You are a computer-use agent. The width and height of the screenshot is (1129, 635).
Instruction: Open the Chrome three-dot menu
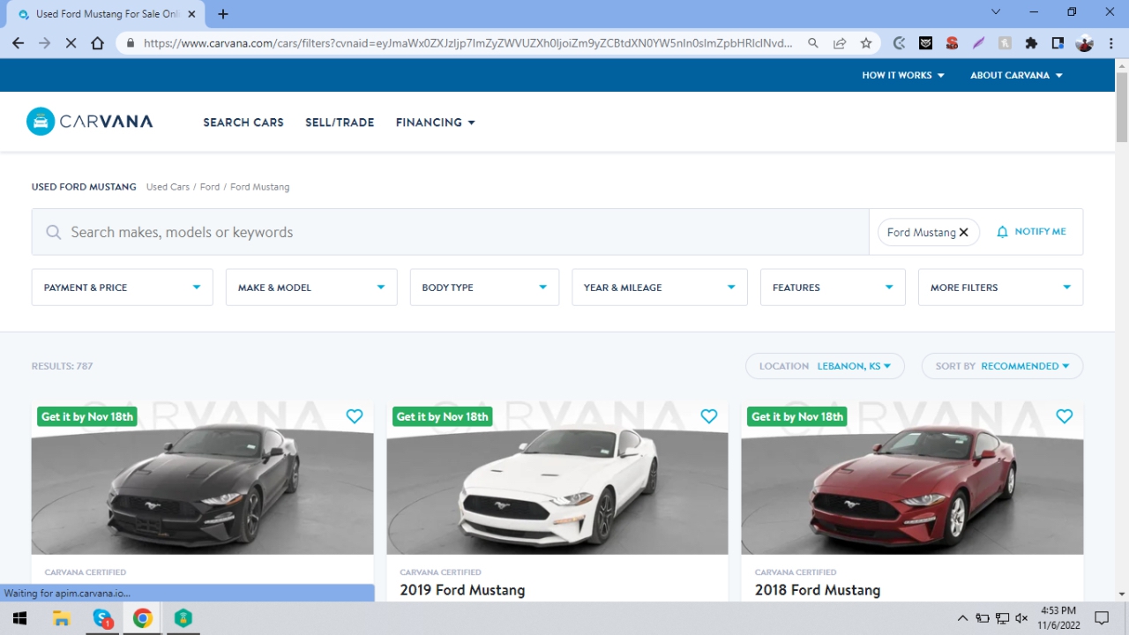point(1110,42)
